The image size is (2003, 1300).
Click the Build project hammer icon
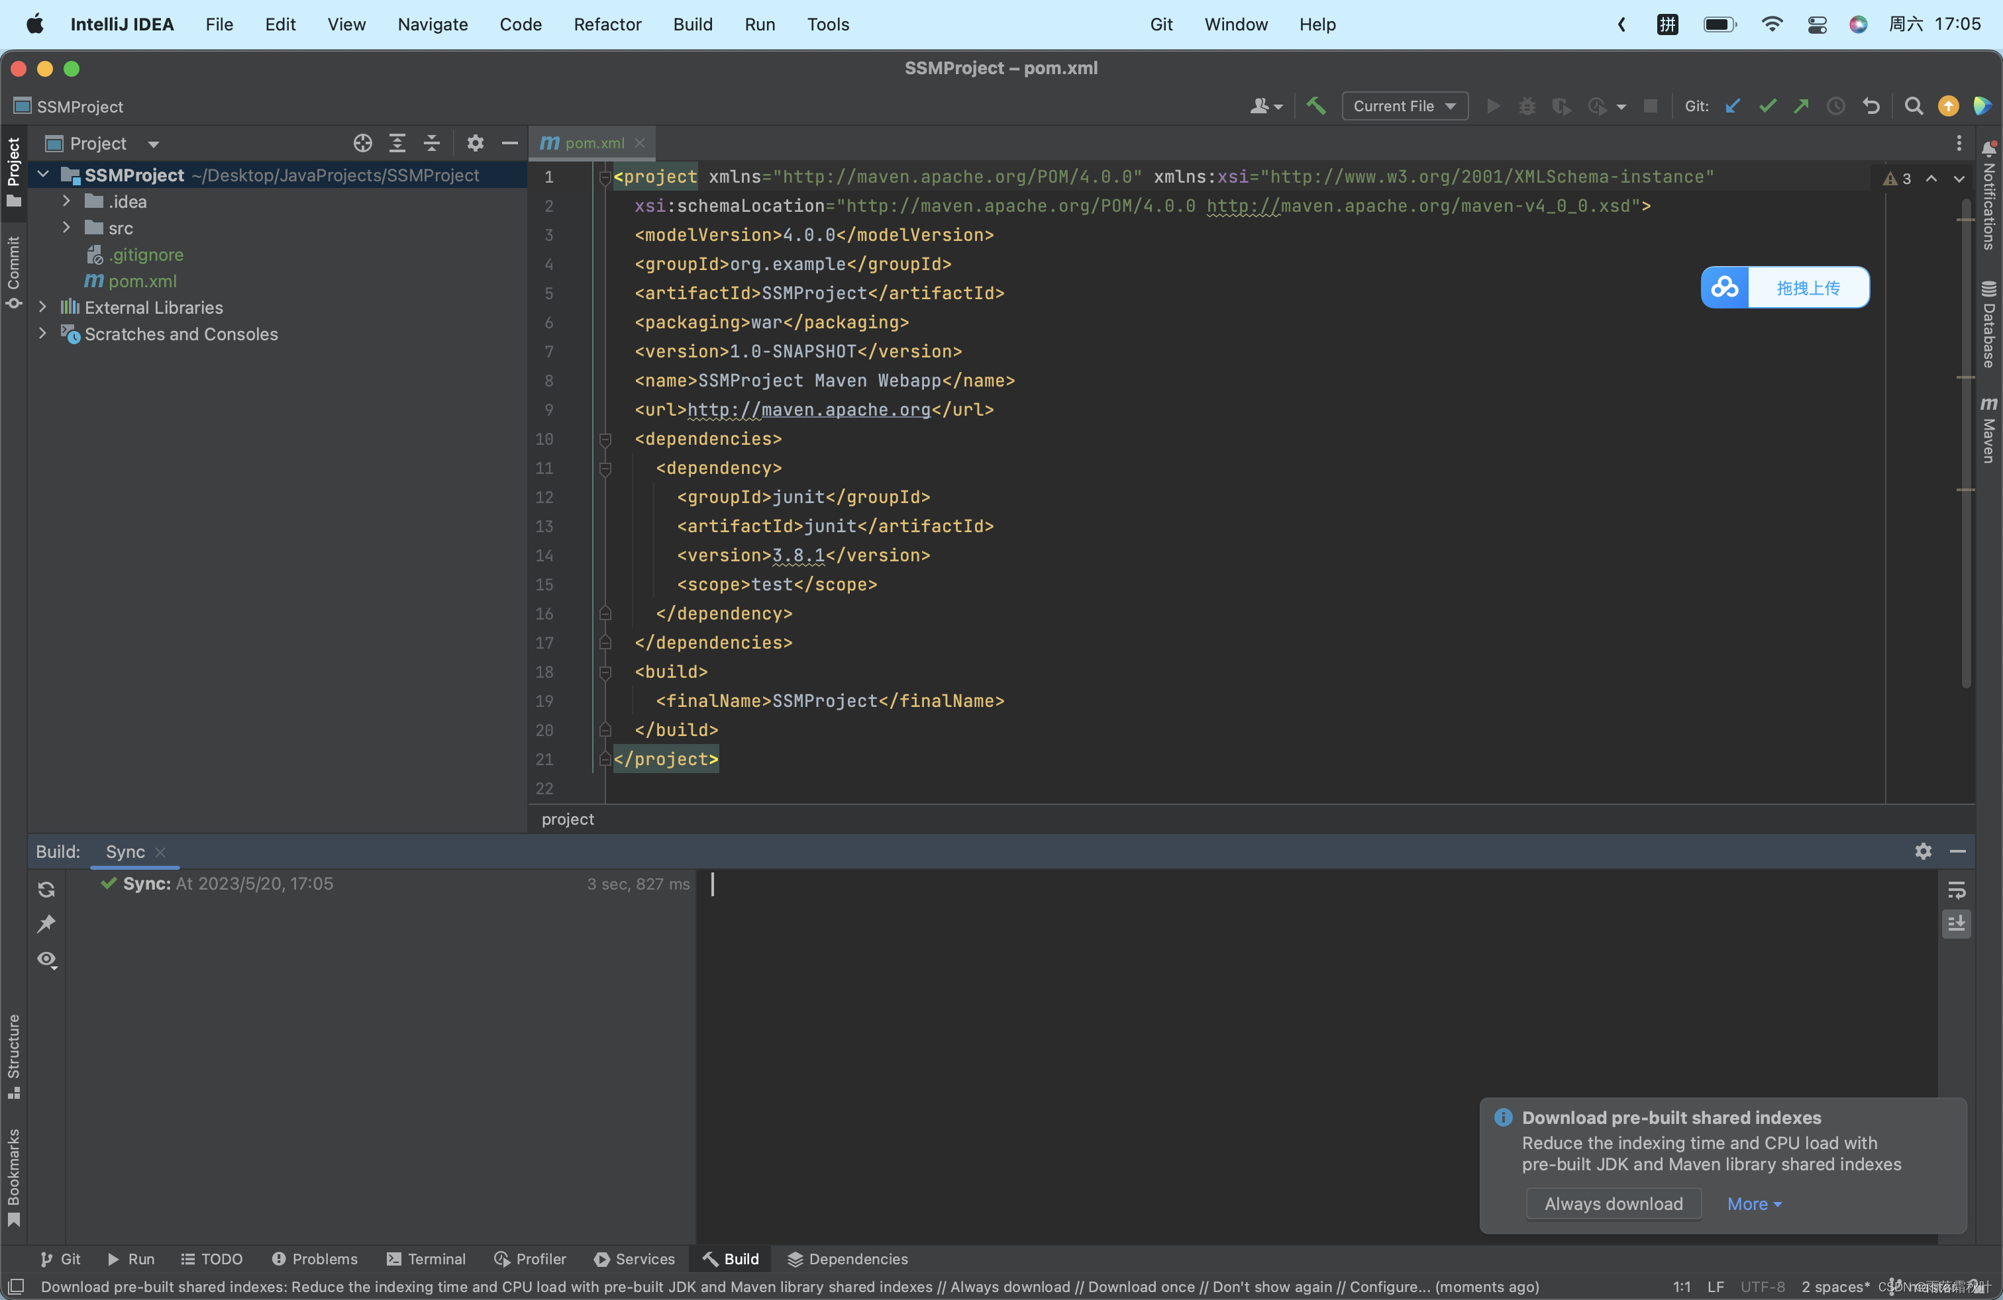point(1315,106)
